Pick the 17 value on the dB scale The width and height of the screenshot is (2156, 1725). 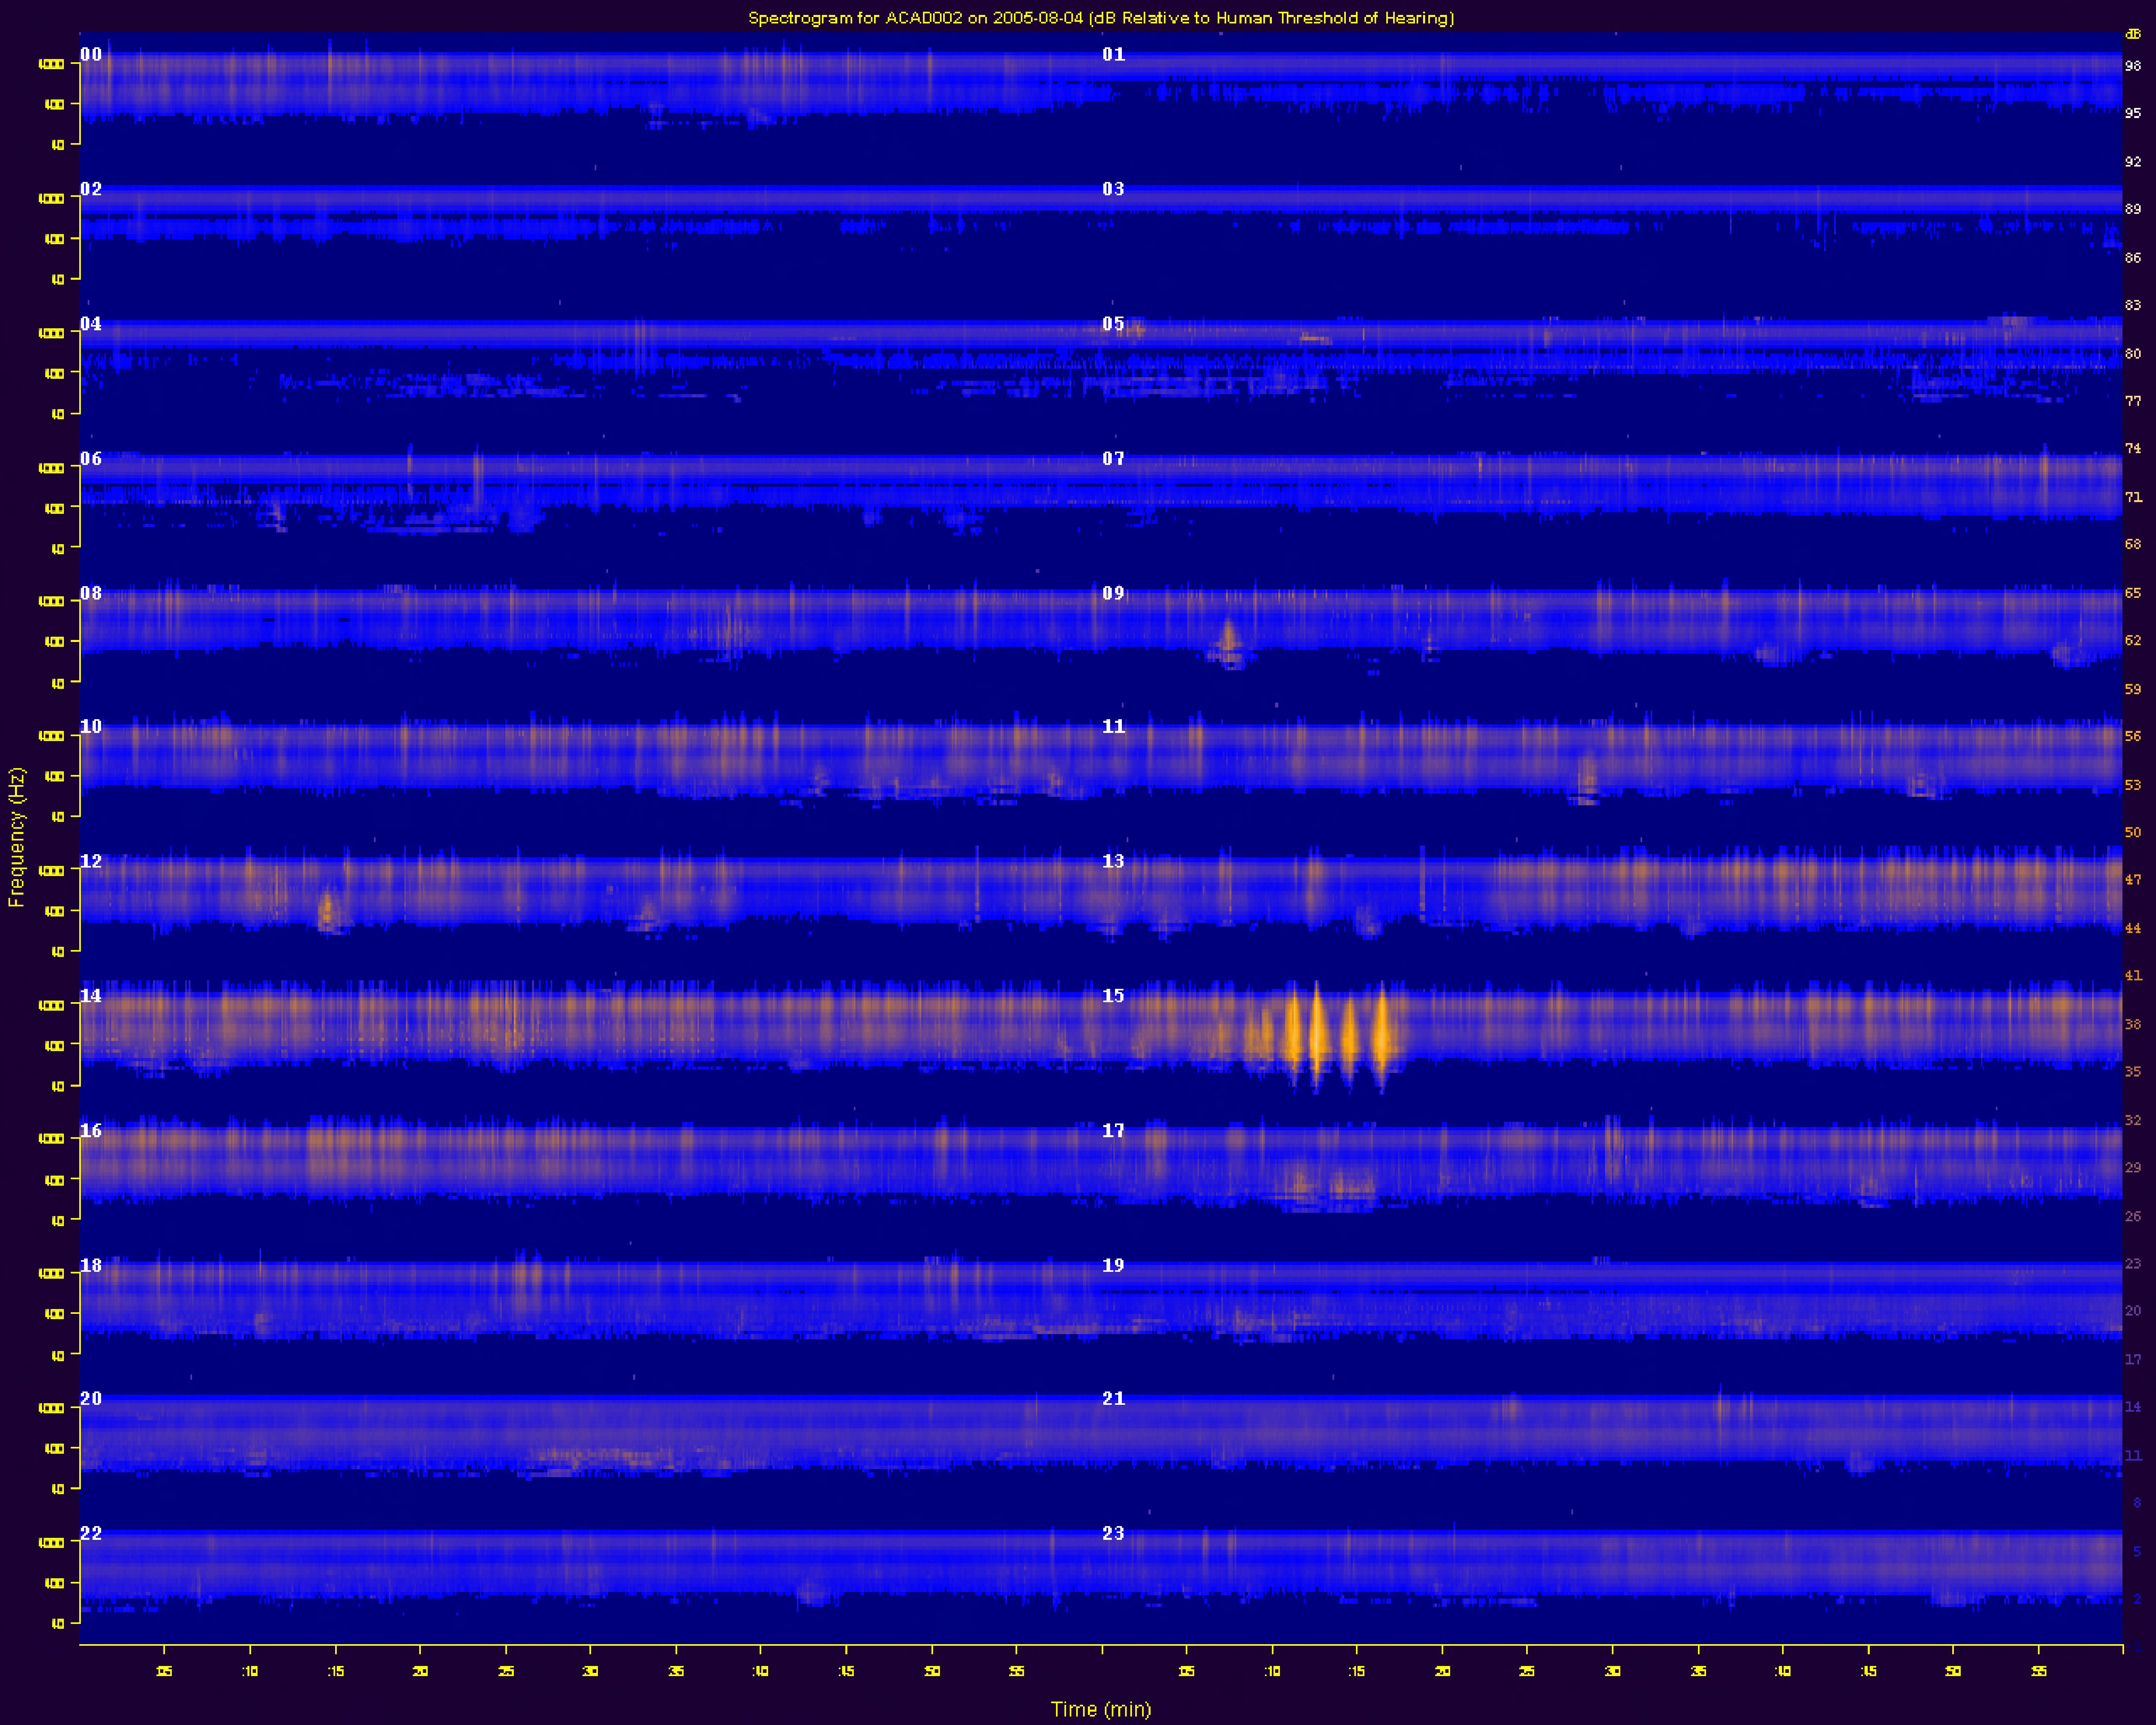click(x=2133, y=1359)
